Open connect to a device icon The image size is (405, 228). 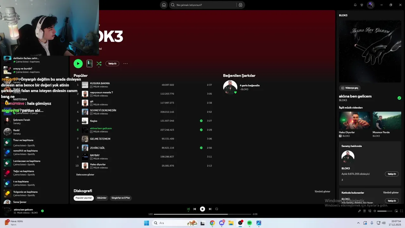[370, 211]
